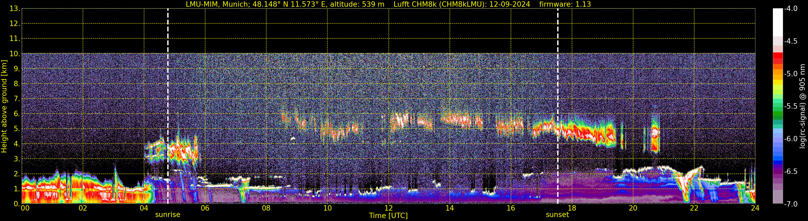Click the '12' time axis tick label
Image resolution: width=808 pixels, height=221 pixels.
(389, 208)
